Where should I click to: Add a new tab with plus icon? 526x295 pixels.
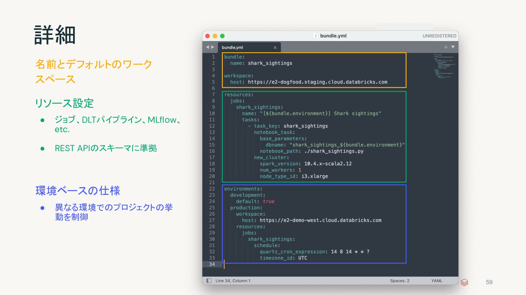(446, 47)
